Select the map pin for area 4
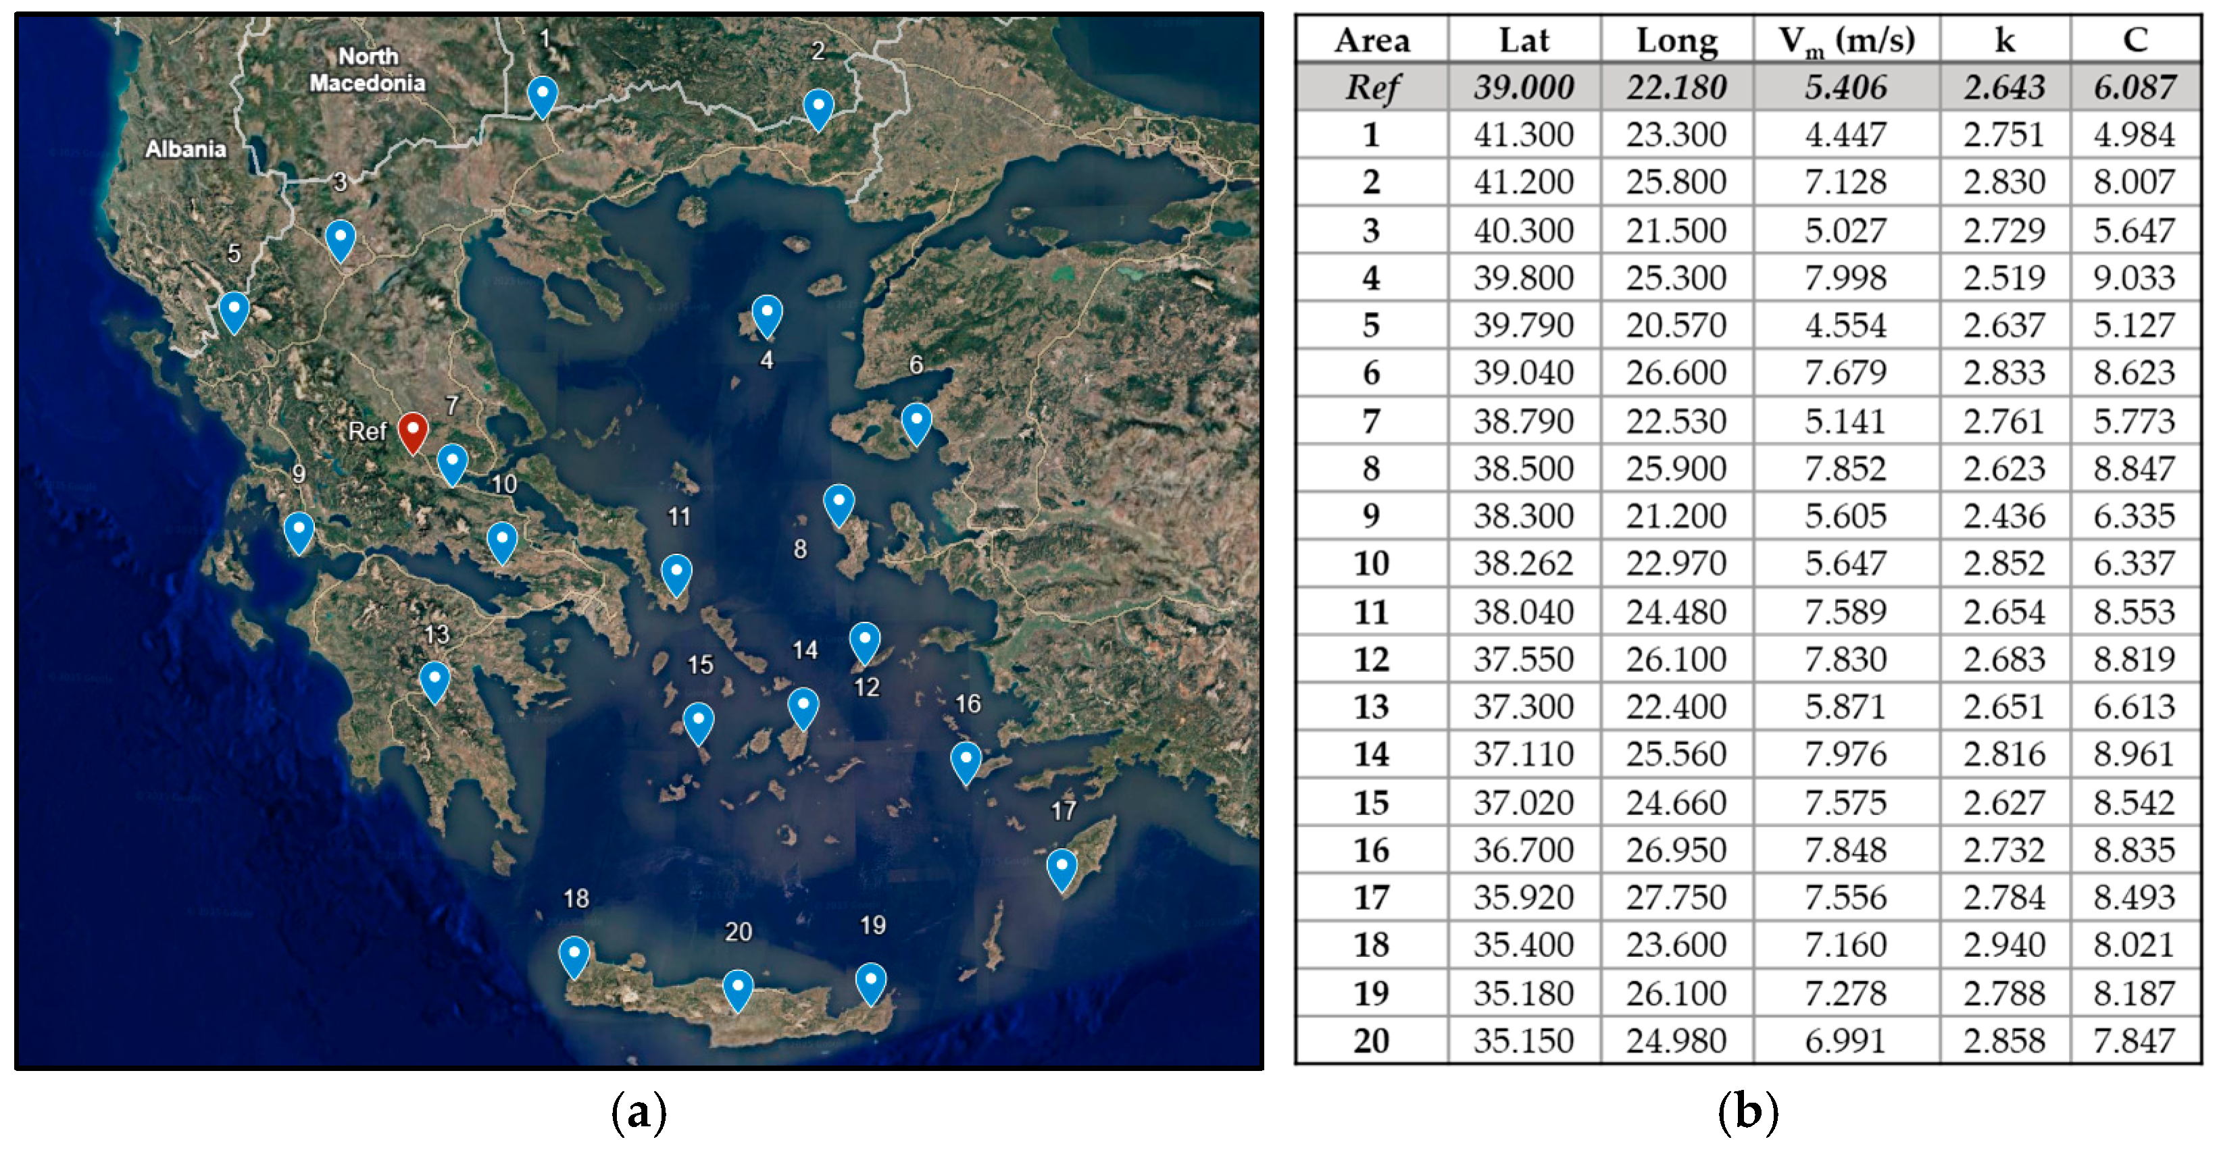This screenshot has width=2219, height=1152. click(x=767, y=313)
